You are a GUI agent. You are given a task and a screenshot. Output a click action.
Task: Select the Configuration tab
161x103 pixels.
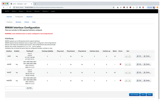[19, 17]
